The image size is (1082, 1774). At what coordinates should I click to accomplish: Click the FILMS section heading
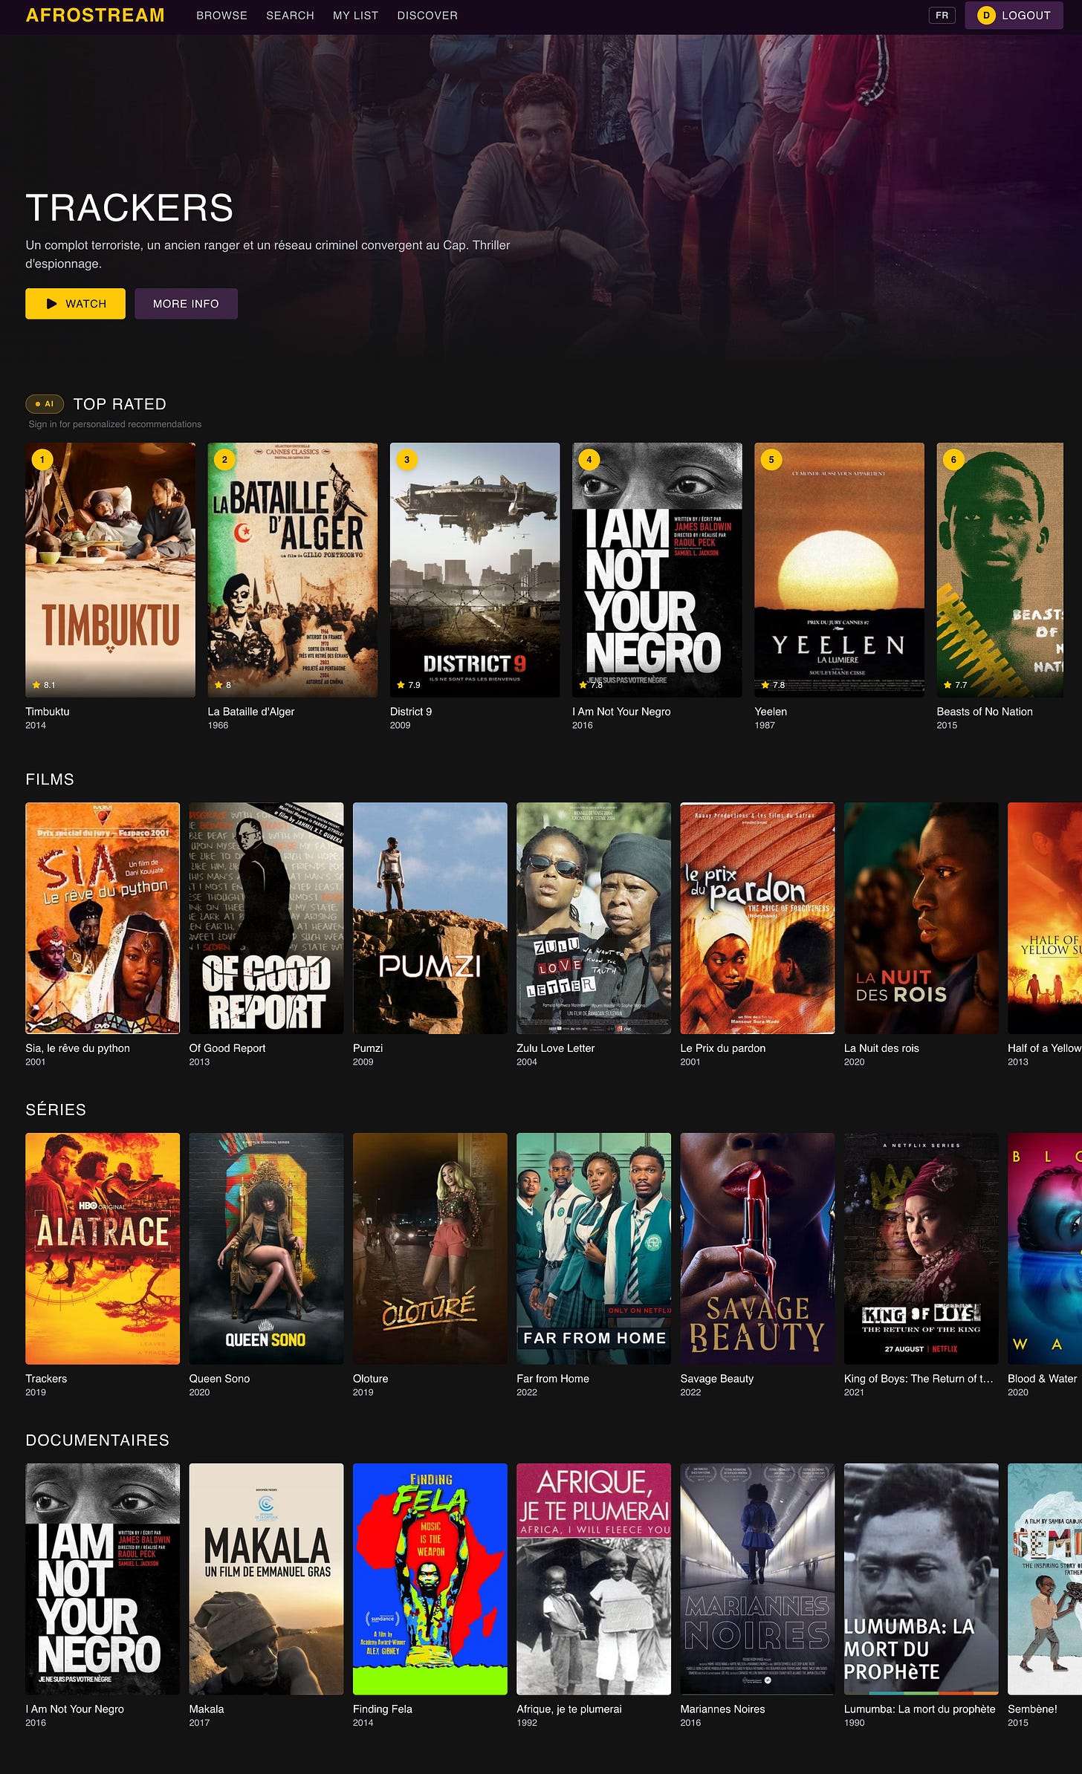[x=50, y=779]
